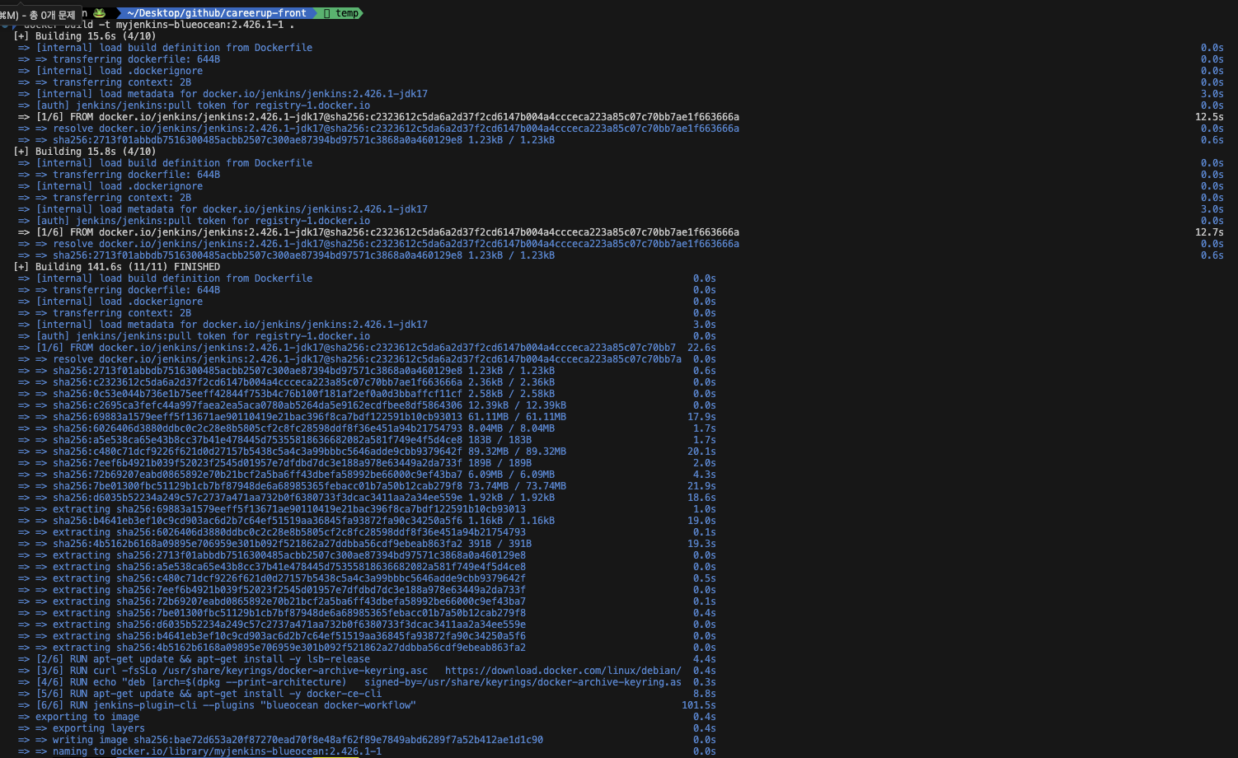
Task: Open the https://download.docker.com/linux/debian/ URL
Action: 563,671
